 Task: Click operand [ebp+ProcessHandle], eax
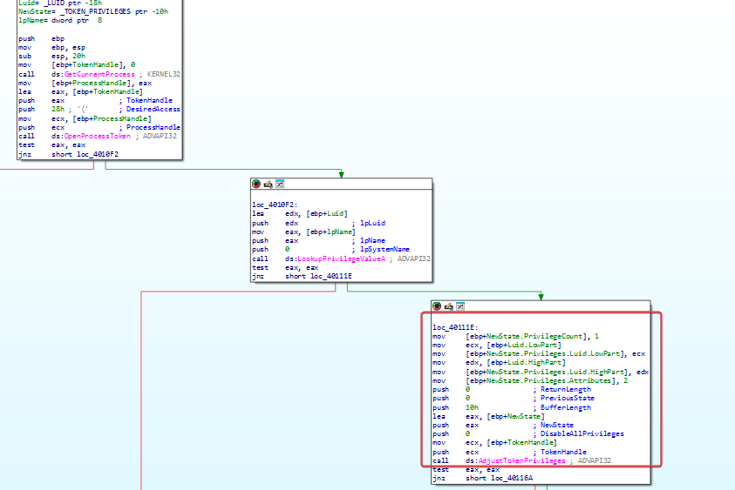(102, 84)
